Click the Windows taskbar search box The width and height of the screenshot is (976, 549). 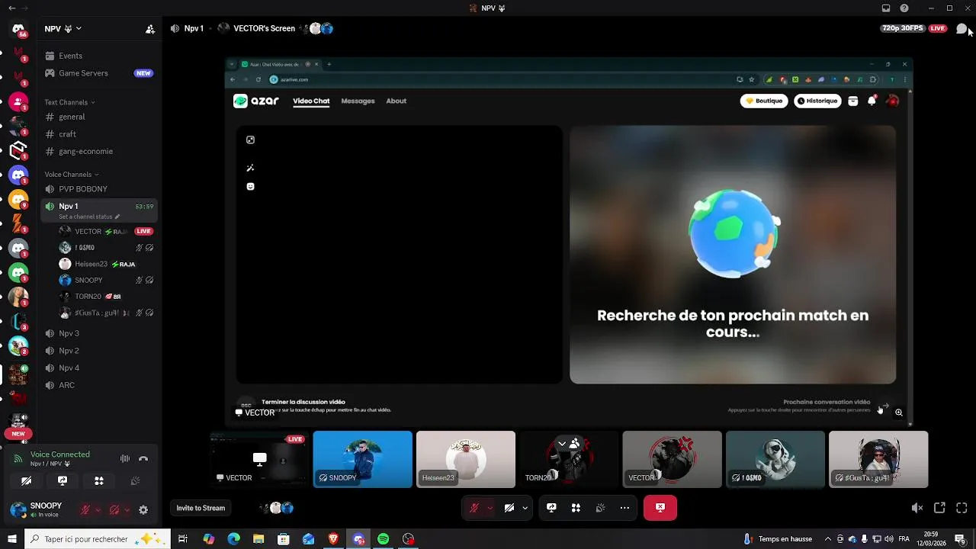(98, 539)
